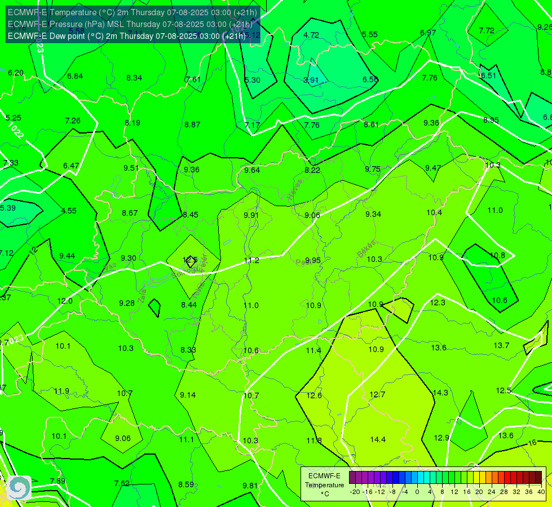Viewport: 552px width, 507px height.
Task: Click the 10.8 temperature value
Action: [497, 255]
